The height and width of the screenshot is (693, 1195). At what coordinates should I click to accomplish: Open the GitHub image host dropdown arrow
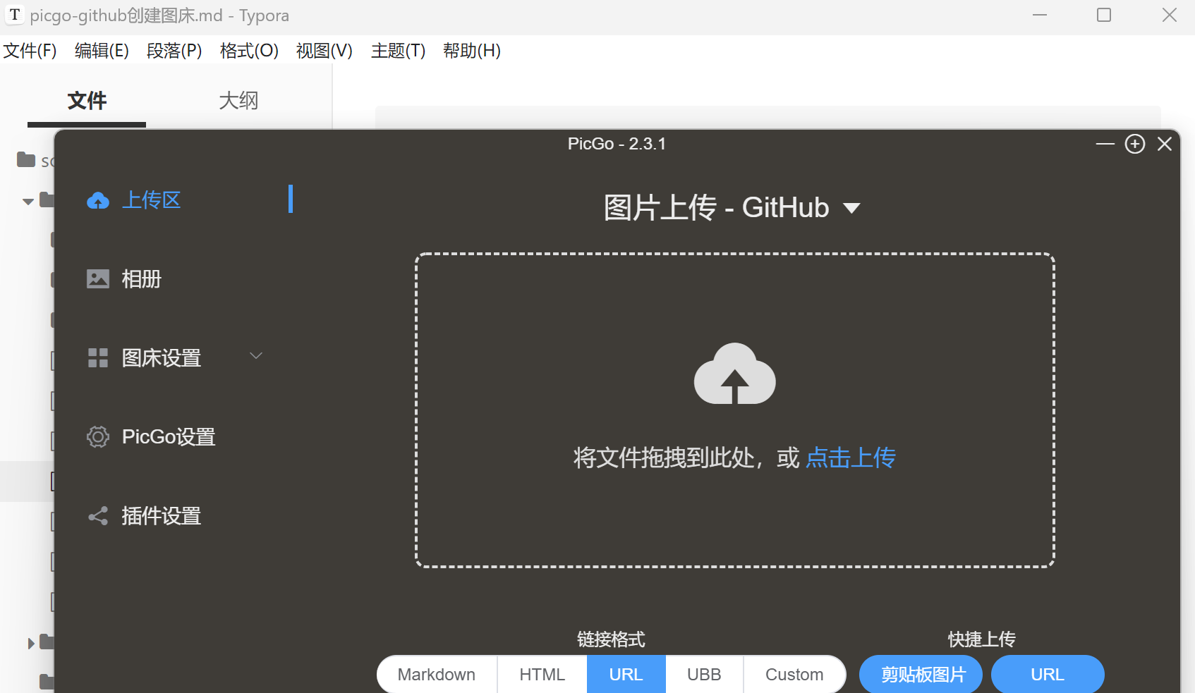tap(851, 209)
